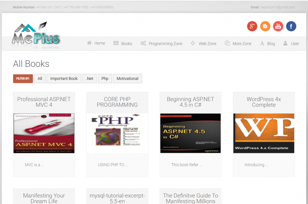Filter books by Motivational
308x204 pixels.
click(127, 79)
